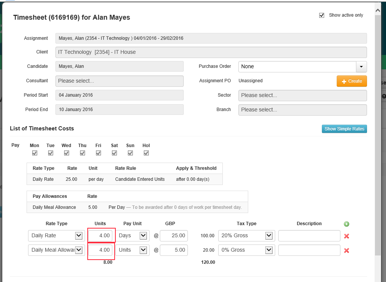Screen dimensions: 386x282
Task: Toggle the Hol pay checkbox
Action: (146, 153)
